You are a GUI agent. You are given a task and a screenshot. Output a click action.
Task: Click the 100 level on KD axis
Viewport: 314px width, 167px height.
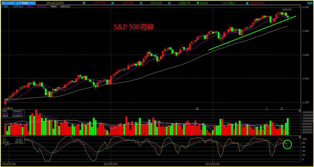304,139
